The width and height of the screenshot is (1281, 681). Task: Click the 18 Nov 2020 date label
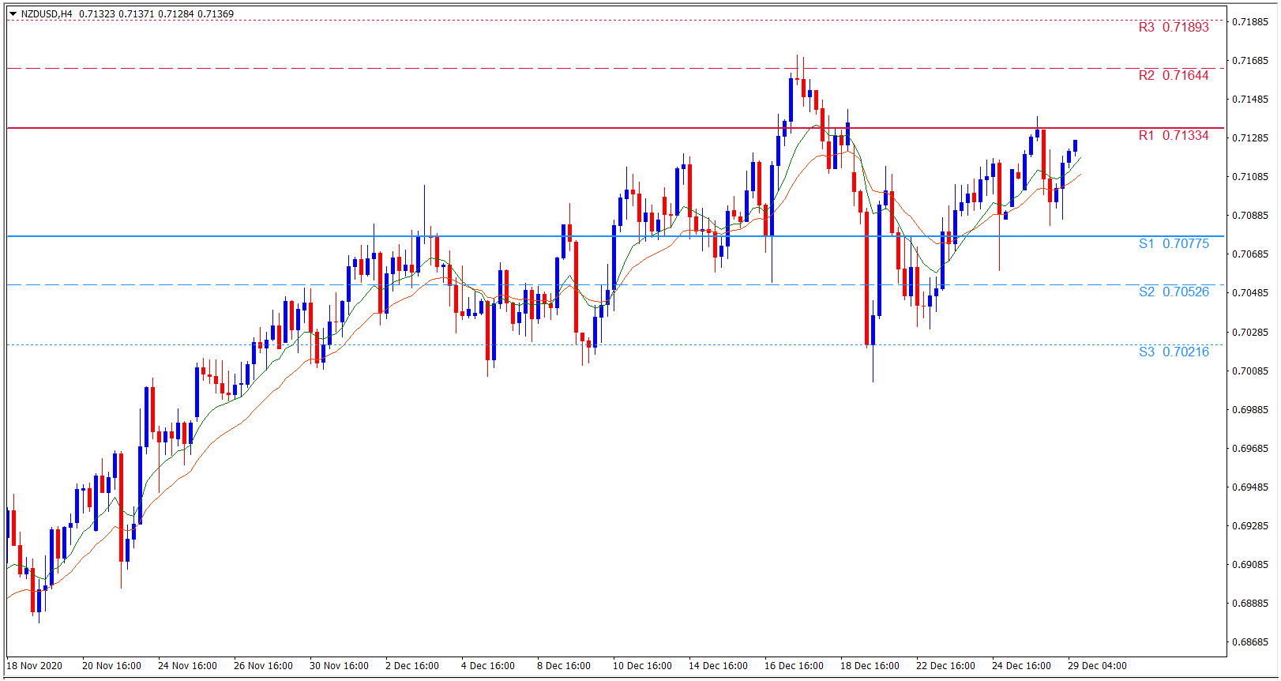coord(35,665)
